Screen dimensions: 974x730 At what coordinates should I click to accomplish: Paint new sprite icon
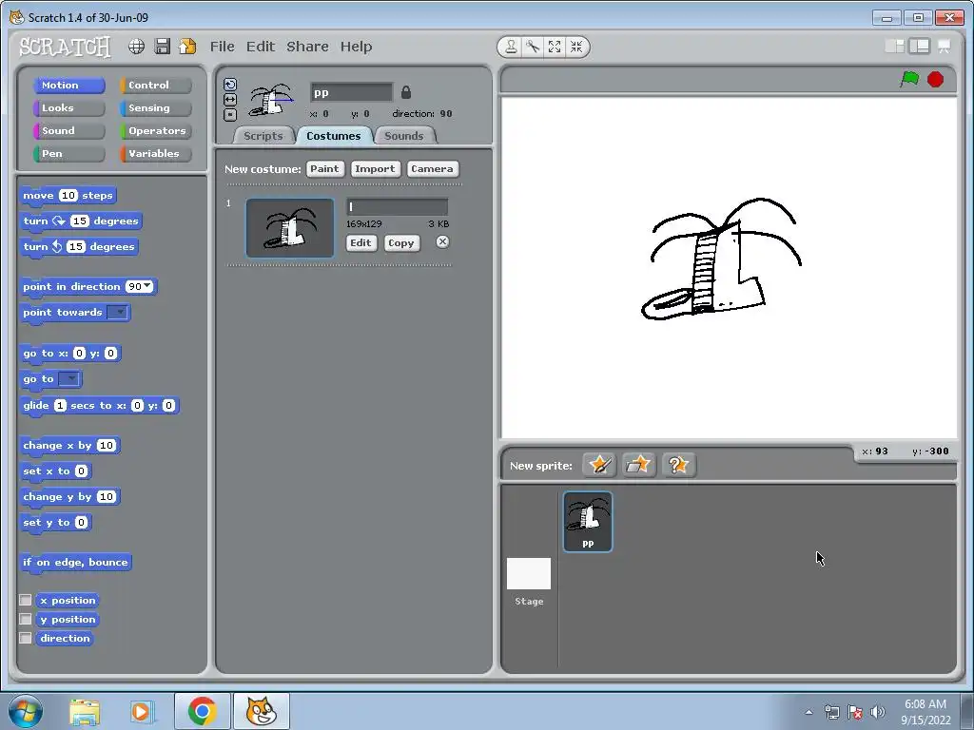coord(599,465)
